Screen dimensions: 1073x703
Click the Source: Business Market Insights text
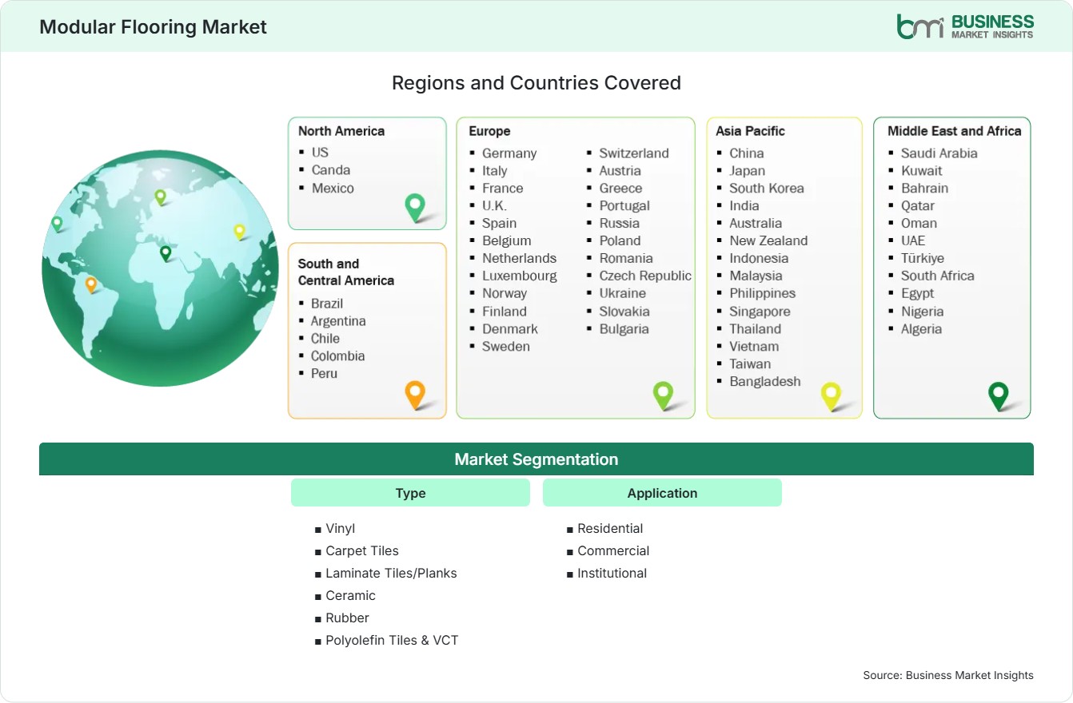pos(948,675)
